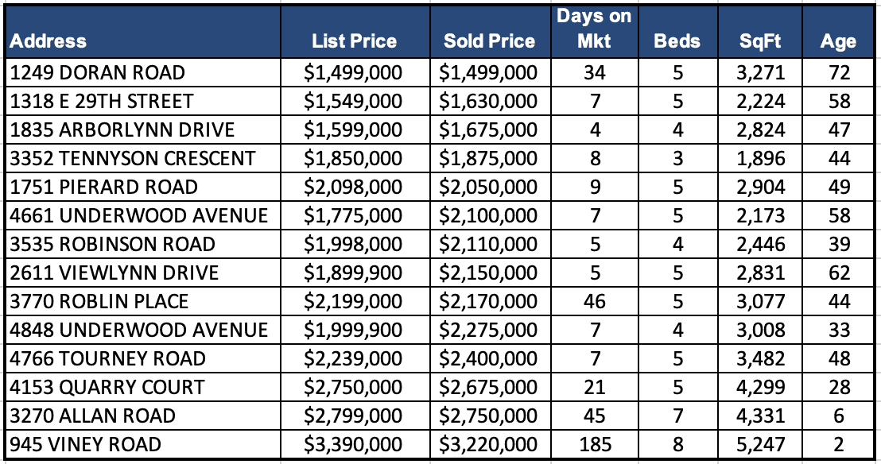Select the SqFt column header
This screenshot has width=881, height=464.
(761, 41)
